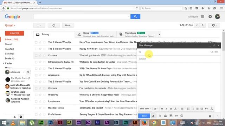Toggle italic formatting in compose toolbar
This screenshot has width=225, height=126.
click(166, 109)
